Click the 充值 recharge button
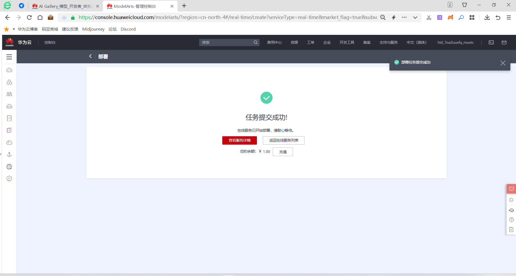The width and height of the screenshot is (516, 276). 283,152
